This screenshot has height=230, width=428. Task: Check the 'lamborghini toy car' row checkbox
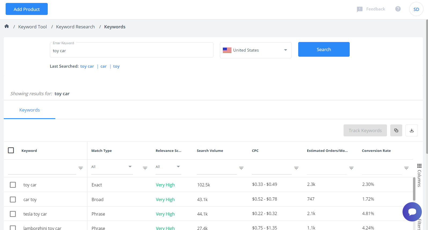point(13,228)
